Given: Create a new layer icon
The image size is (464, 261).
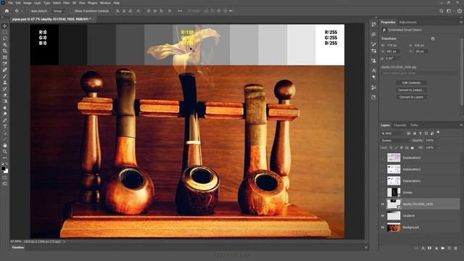Looking at the screenshot, I should click(449, 248).
